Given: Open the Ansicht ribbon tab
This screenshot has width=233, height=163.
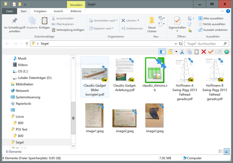Looking at the screenshot, I should pyautogui.click(x=58, y=11).
